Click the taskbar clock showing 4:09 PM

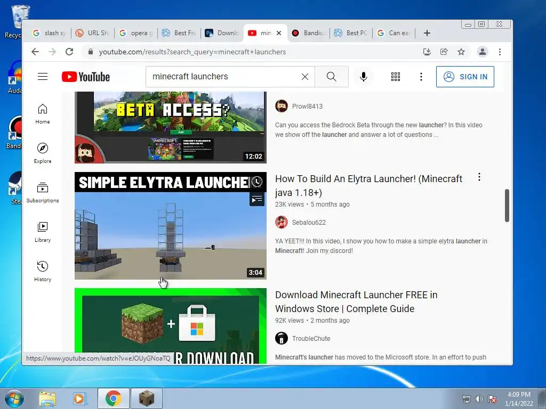click(519, 399)
